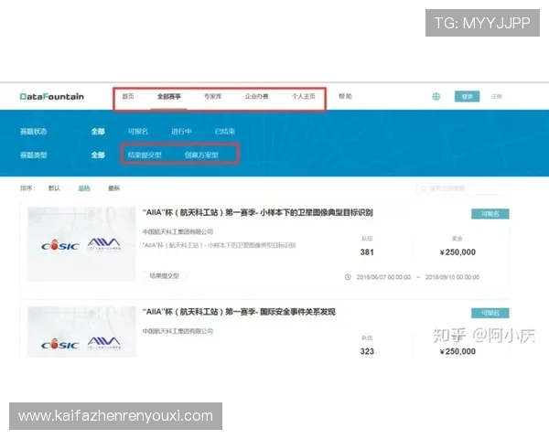Select the ¥250,000 prize of first competition
The image size is (549, 439).
pos(457,252)
